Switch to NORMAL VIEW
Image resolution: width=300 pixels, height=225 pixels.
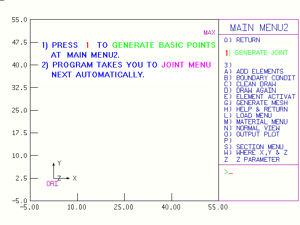tap(257, 128)
